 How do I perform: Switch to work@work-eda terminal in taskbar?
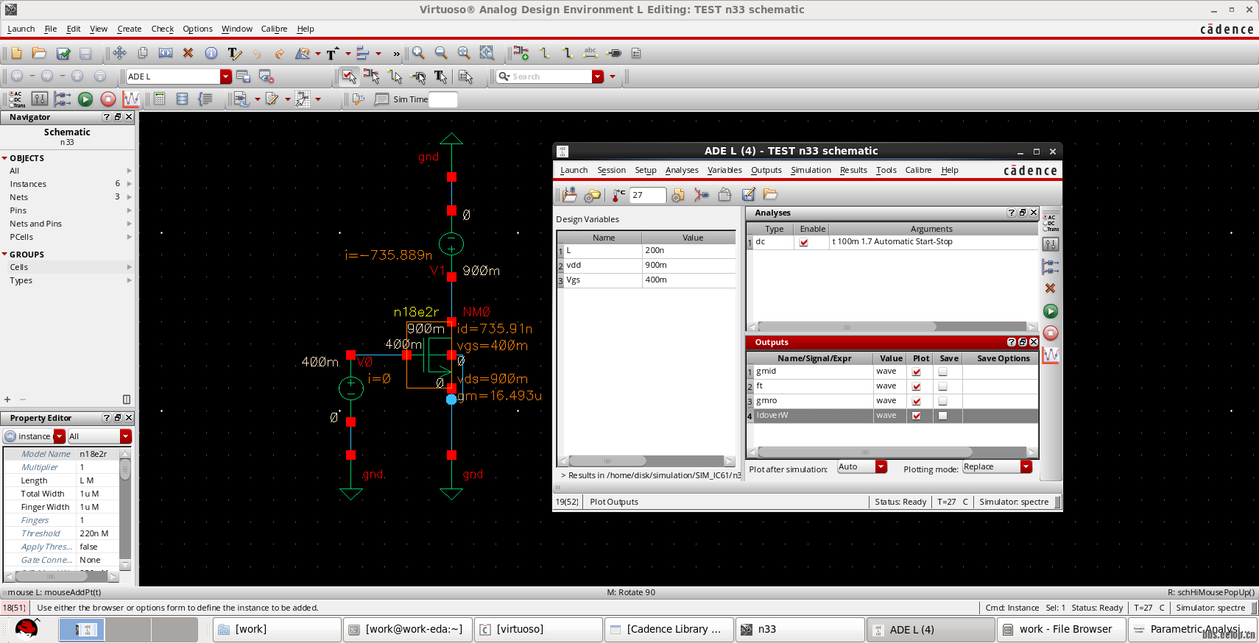[408, 630]
